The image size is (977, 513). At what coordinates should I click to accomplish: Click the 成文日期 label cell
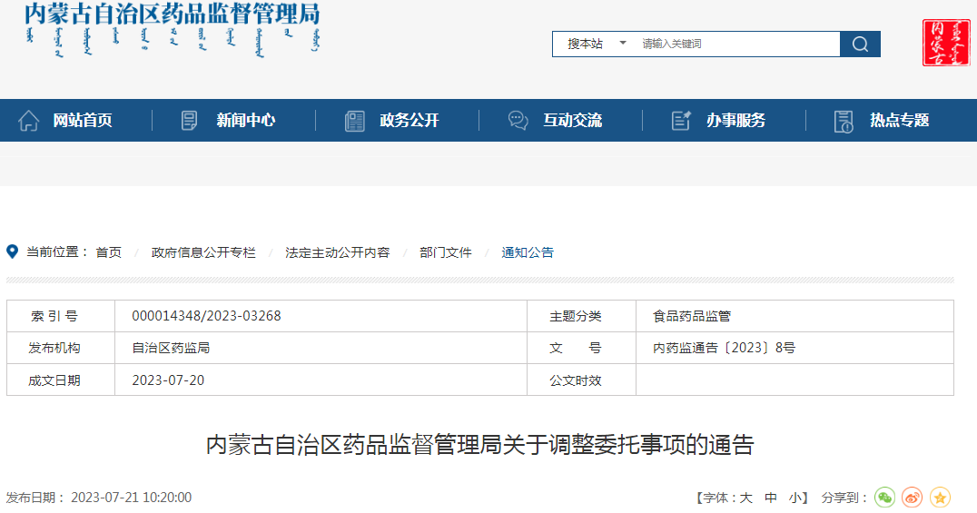tap(61, 380)
